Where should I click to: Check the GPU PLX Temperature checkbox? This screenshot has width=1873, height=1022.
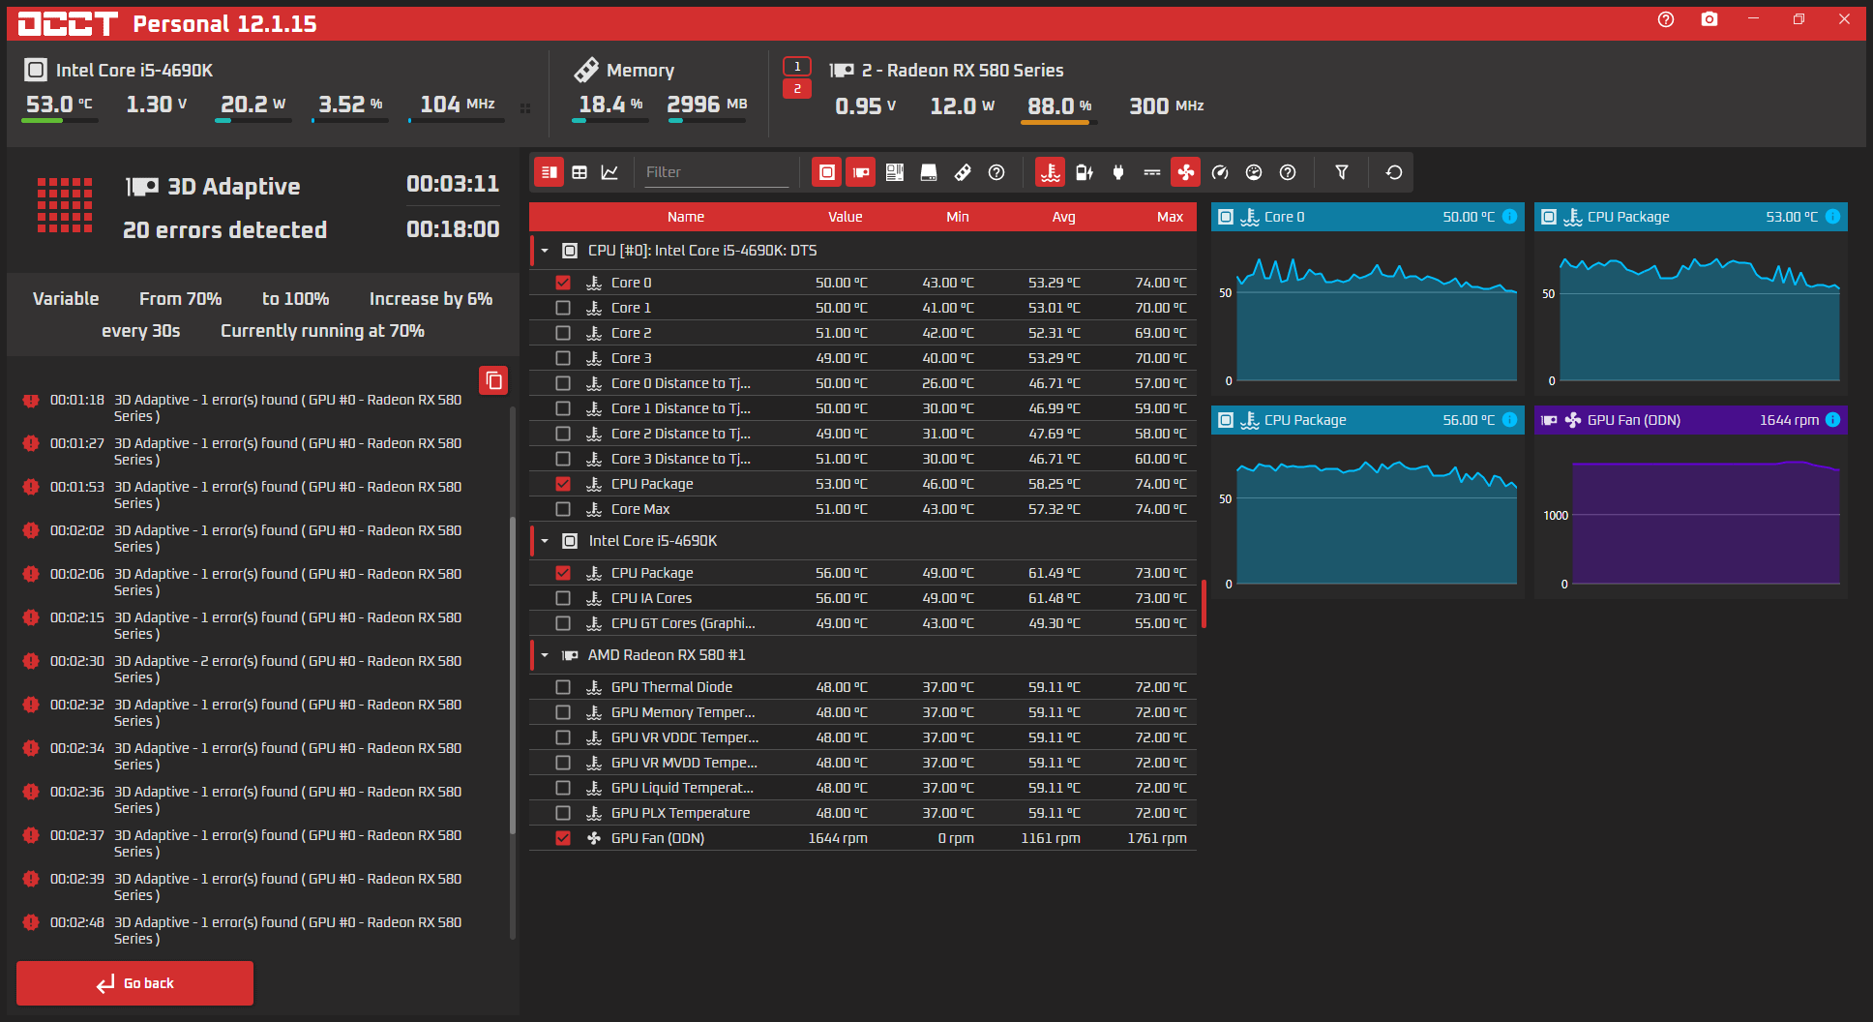point(563,813)
